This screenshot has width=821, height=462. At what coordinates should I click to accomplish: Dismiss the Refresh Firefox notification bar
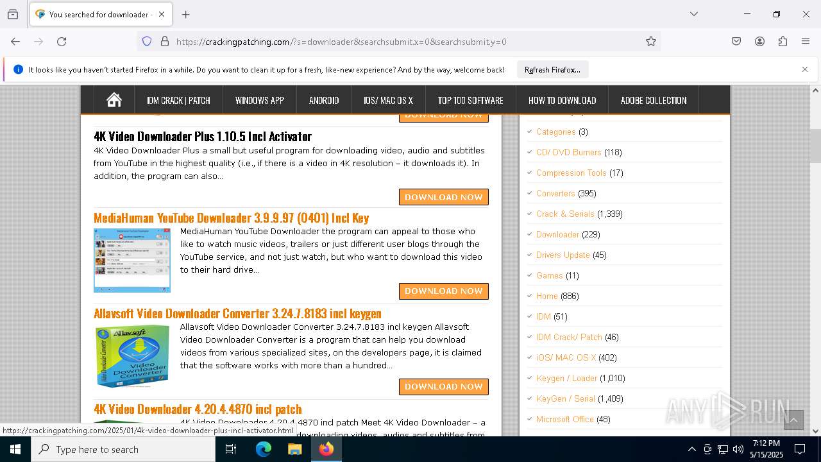(x=805, y=69)
